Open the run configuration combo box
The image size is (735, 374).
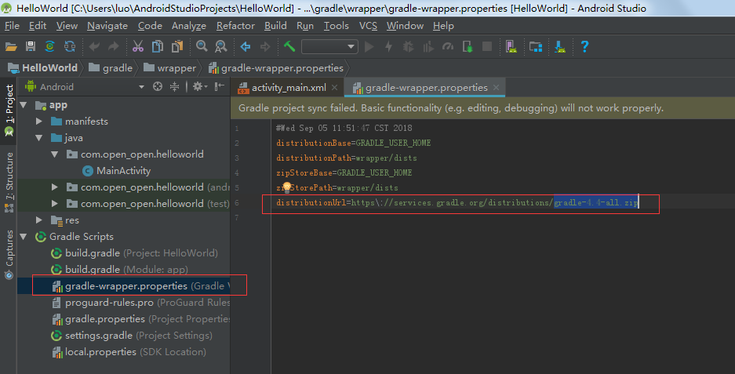pos(329,46)
